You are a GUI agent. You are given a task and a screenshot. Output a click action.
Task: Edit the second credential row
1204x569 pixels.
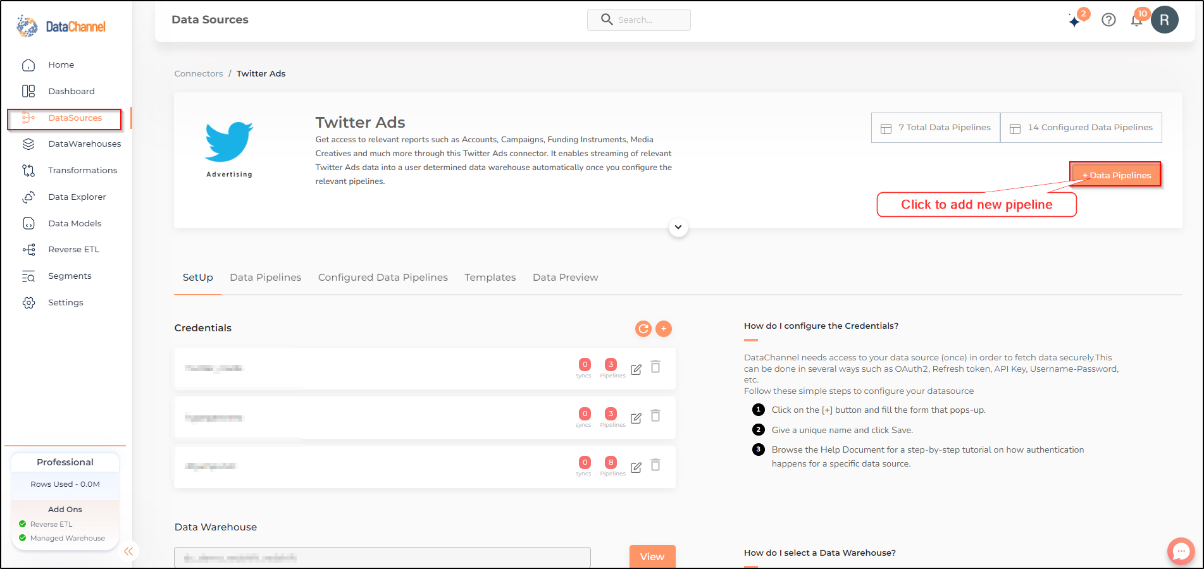(636, 418)
